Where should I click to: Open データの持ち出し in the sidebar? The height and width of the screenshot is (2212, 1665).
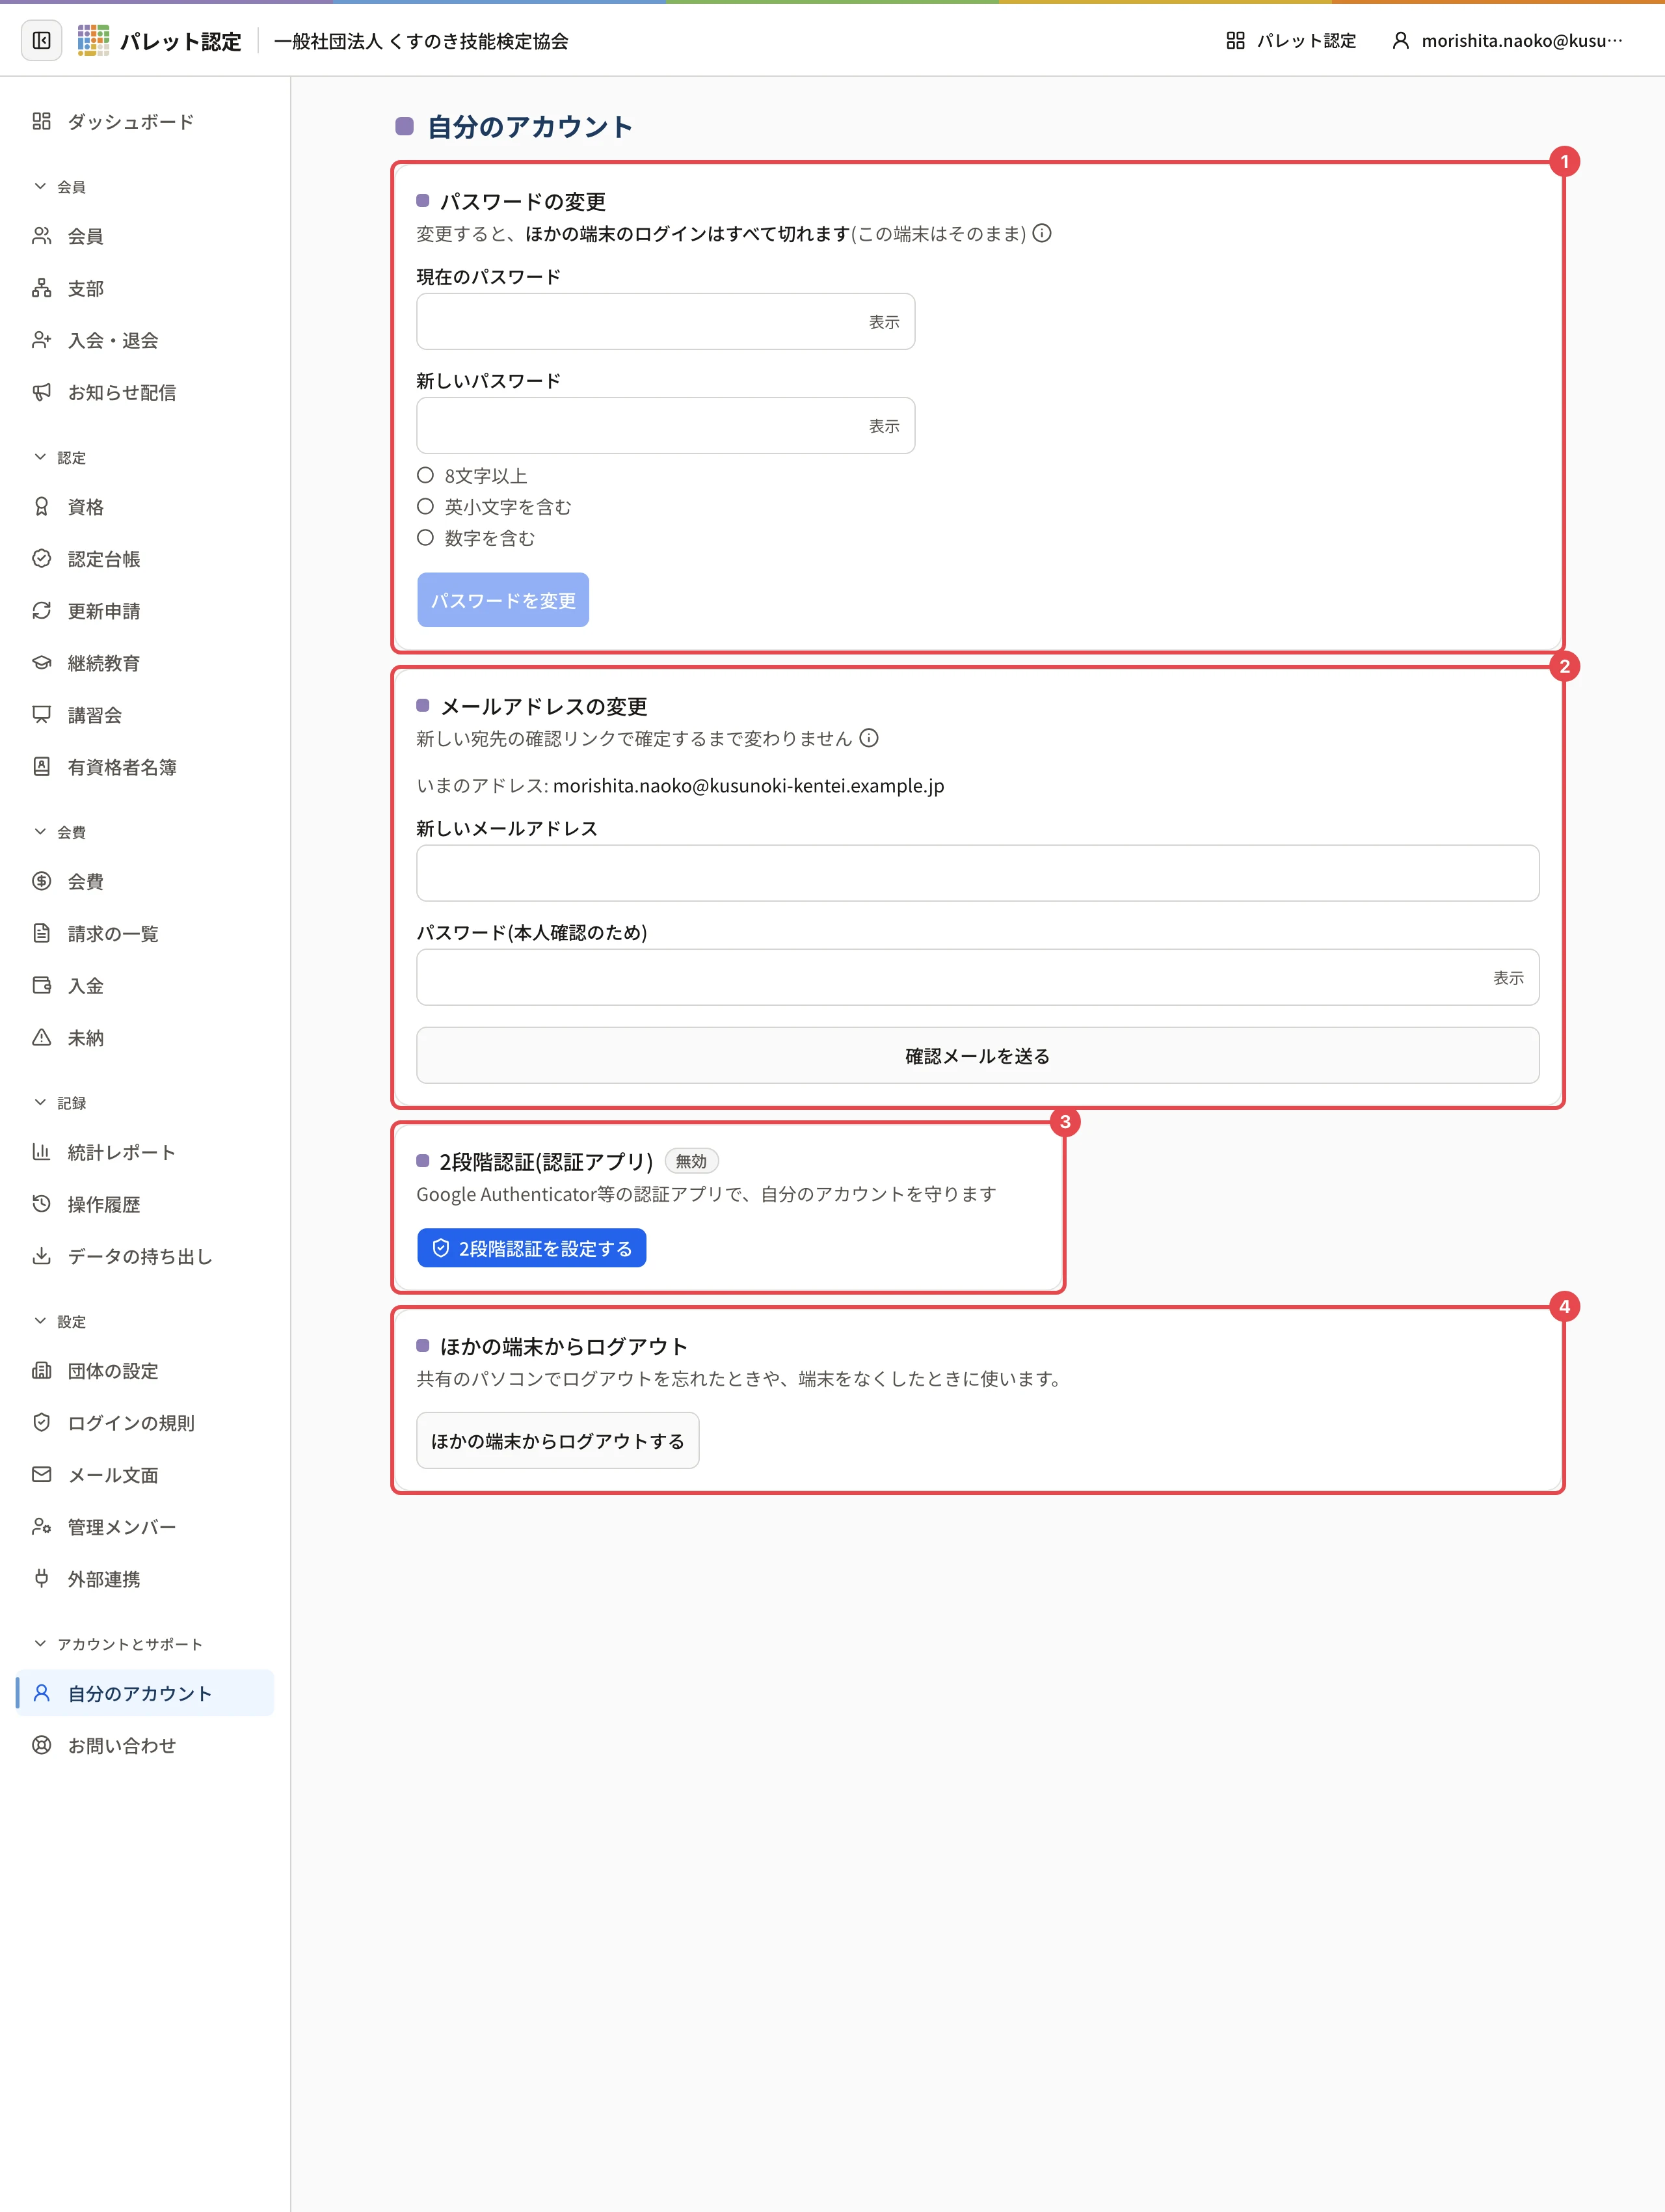pyautogui.click(x=145, y=1256)
